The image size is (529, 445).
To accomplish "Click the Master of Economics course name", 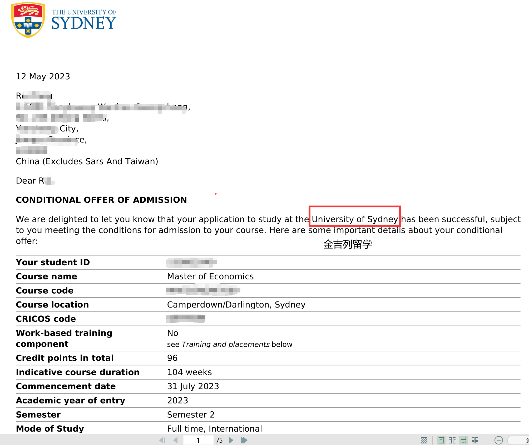I will click(210, 276).
